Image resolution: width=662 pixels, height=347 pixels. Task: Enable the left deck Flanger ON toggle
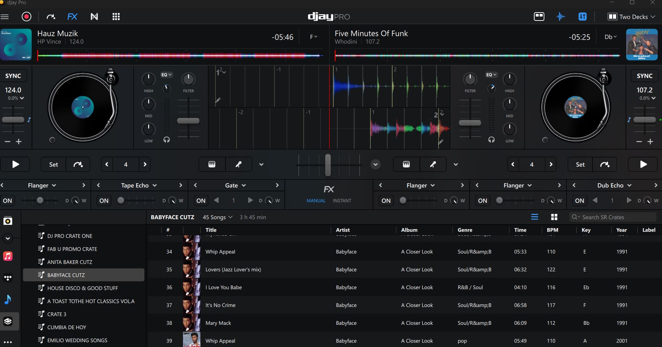[8, 201]
